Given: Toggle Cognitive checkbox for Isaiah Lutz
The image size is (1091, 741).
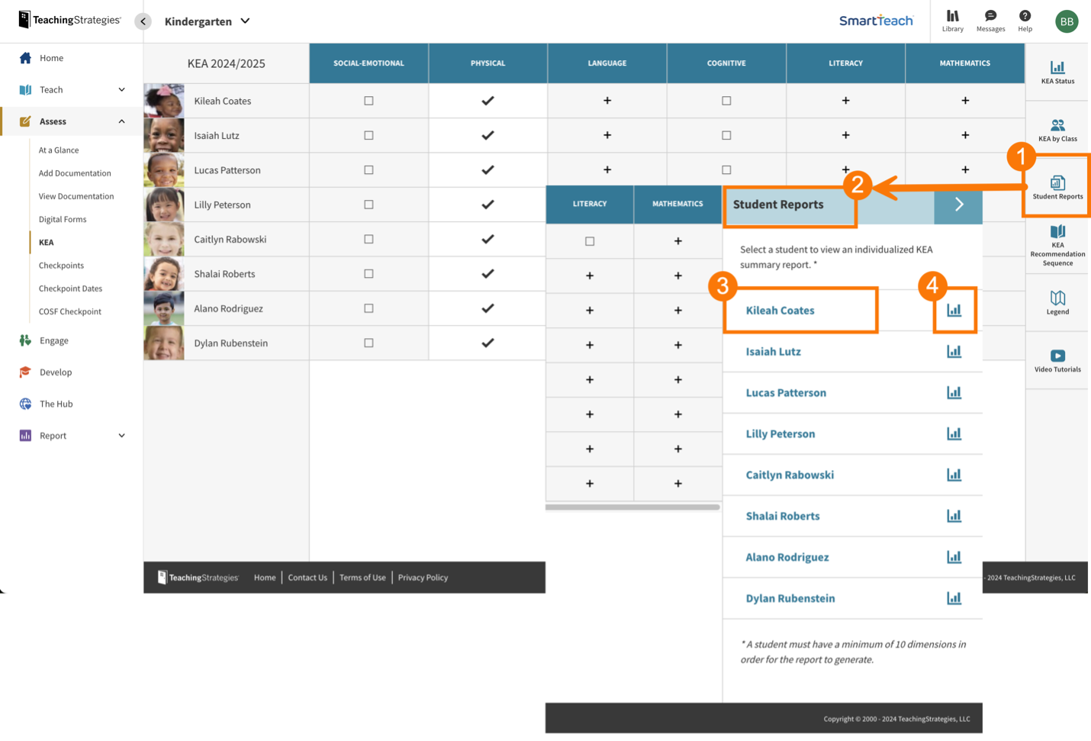Looking at the screenshot, I should 726,135.
